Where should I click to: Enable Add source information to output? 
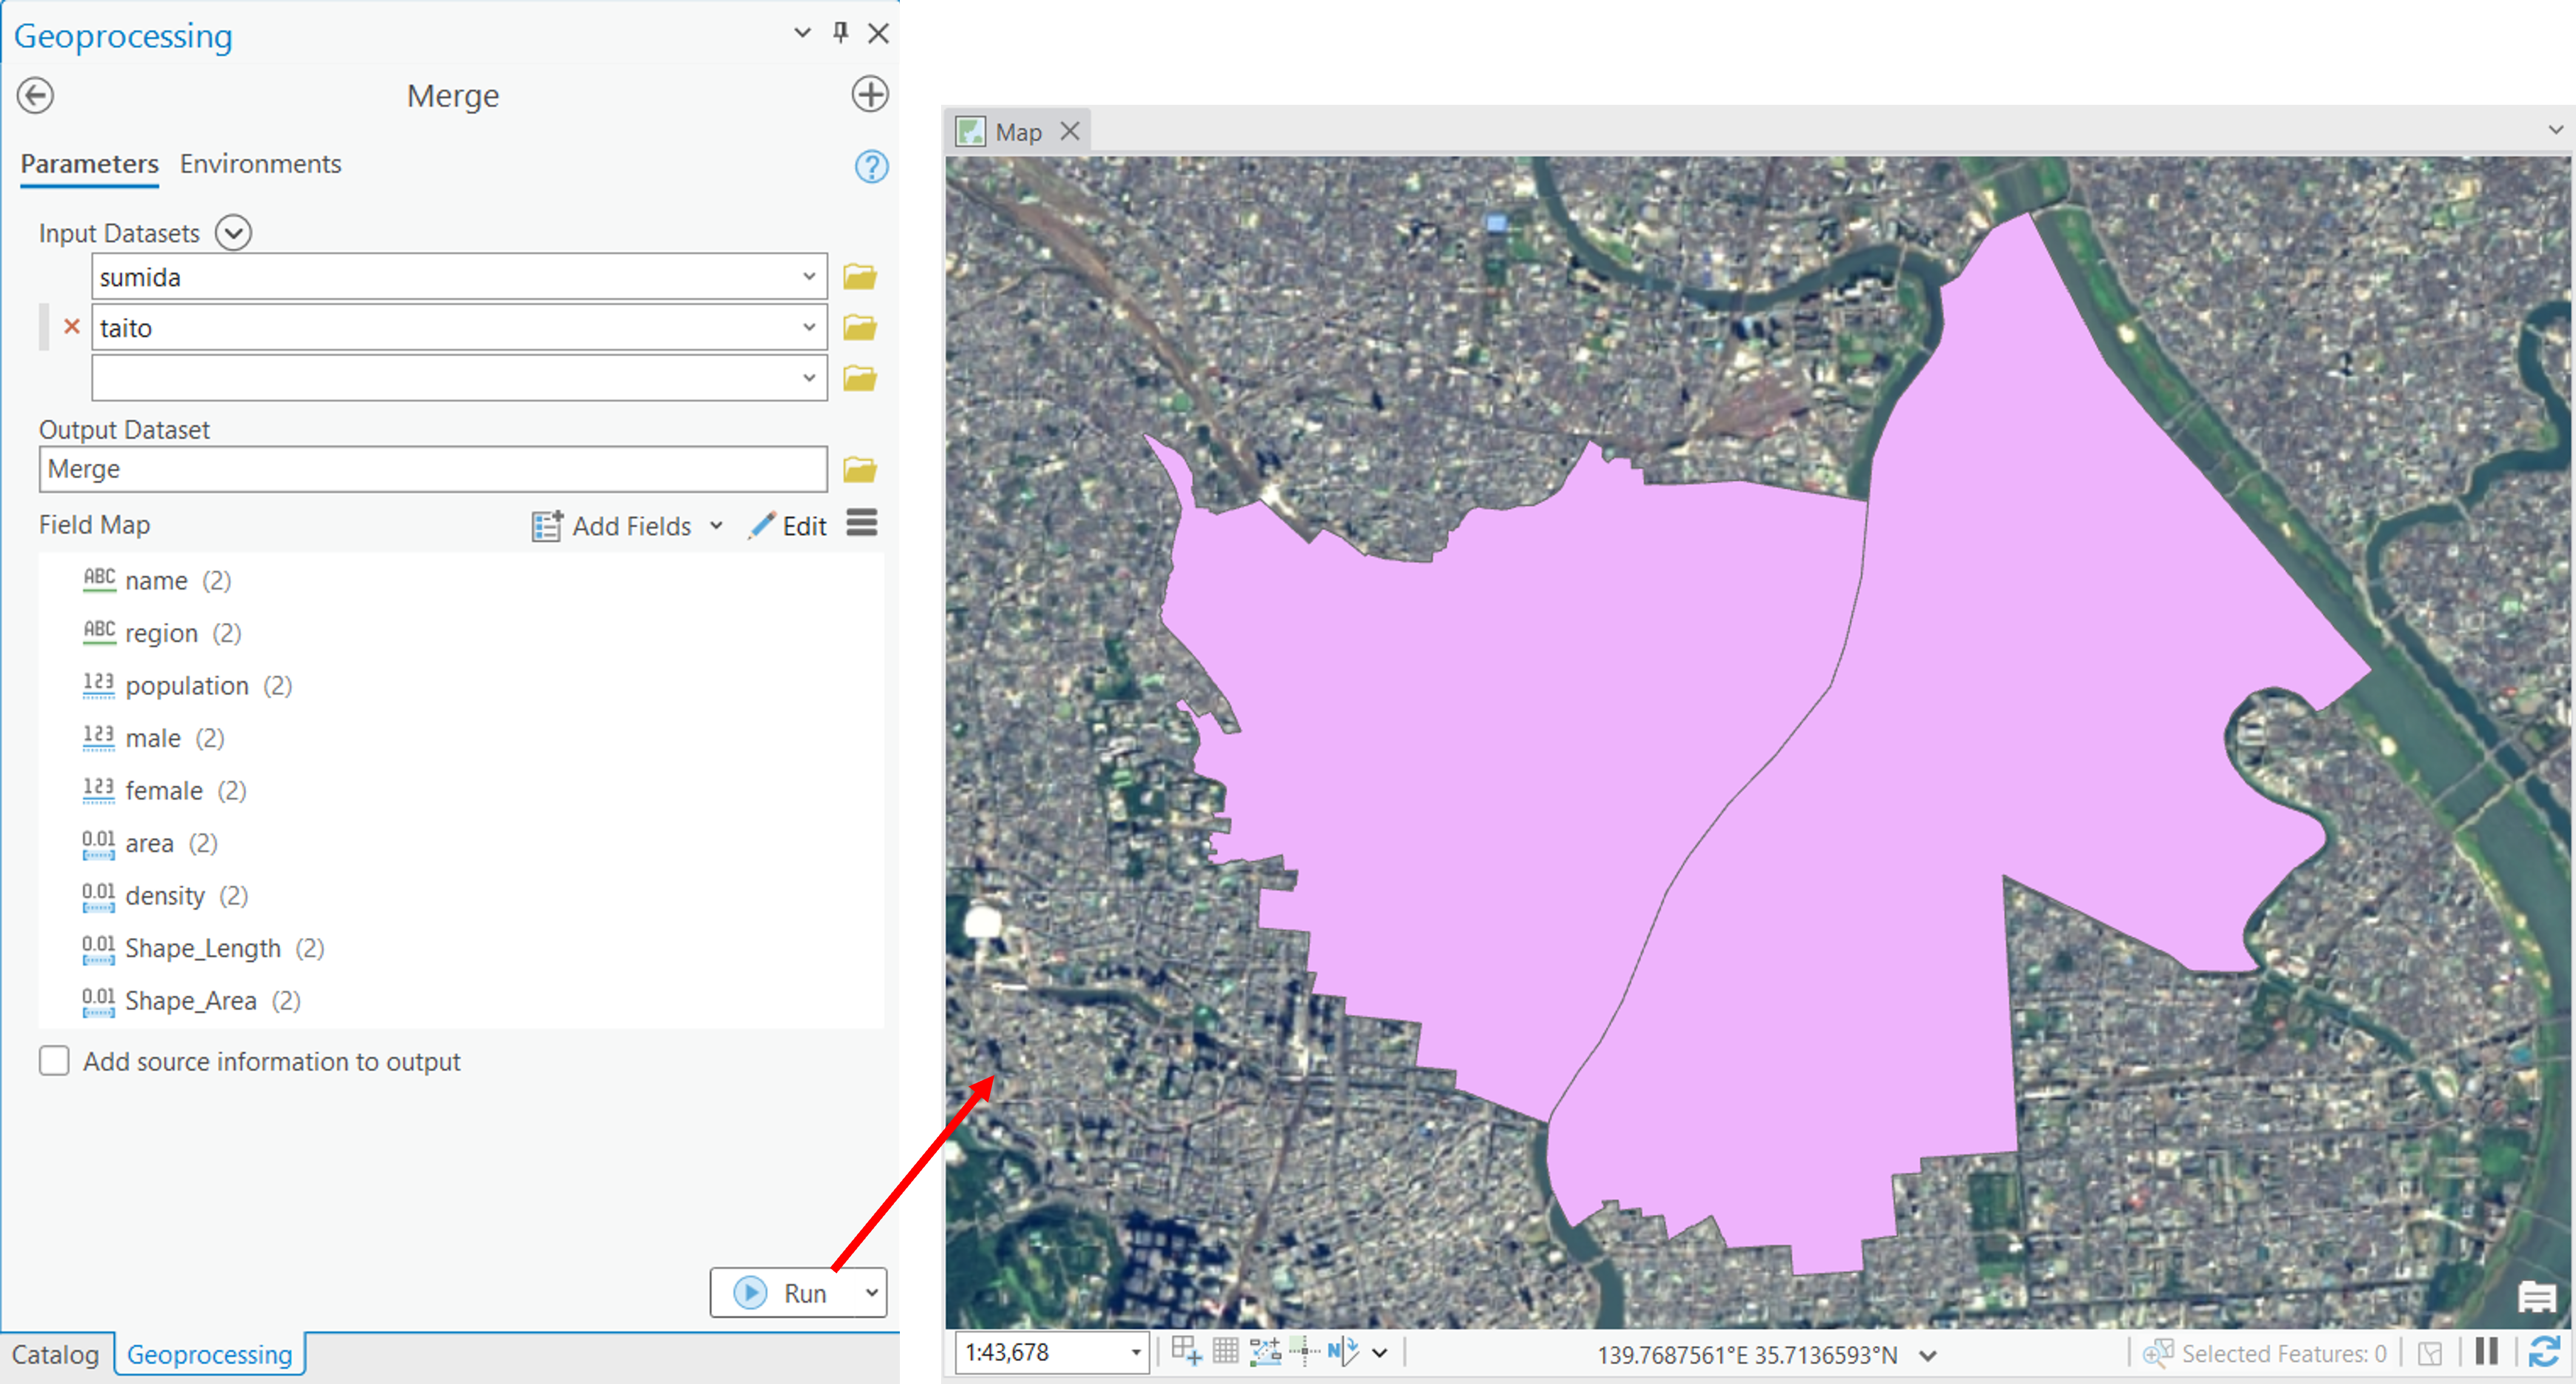click(54, 1061)
